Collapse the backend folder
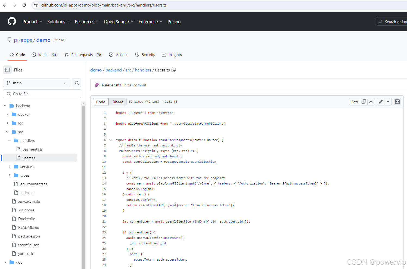 [5, 106]
